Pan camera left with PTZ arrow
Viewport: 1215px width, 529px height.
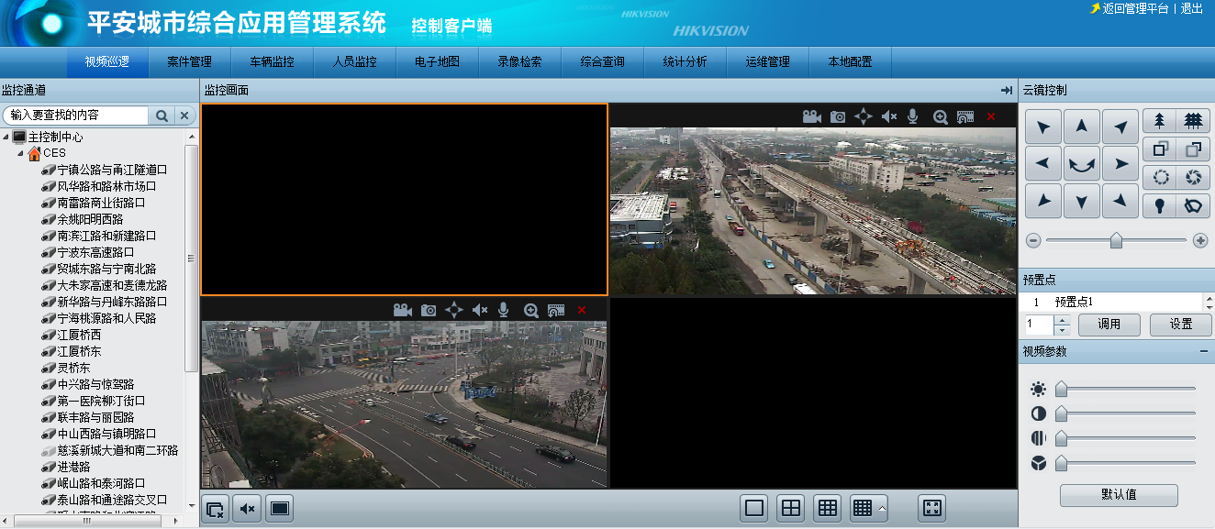[x=1043, y=164]
